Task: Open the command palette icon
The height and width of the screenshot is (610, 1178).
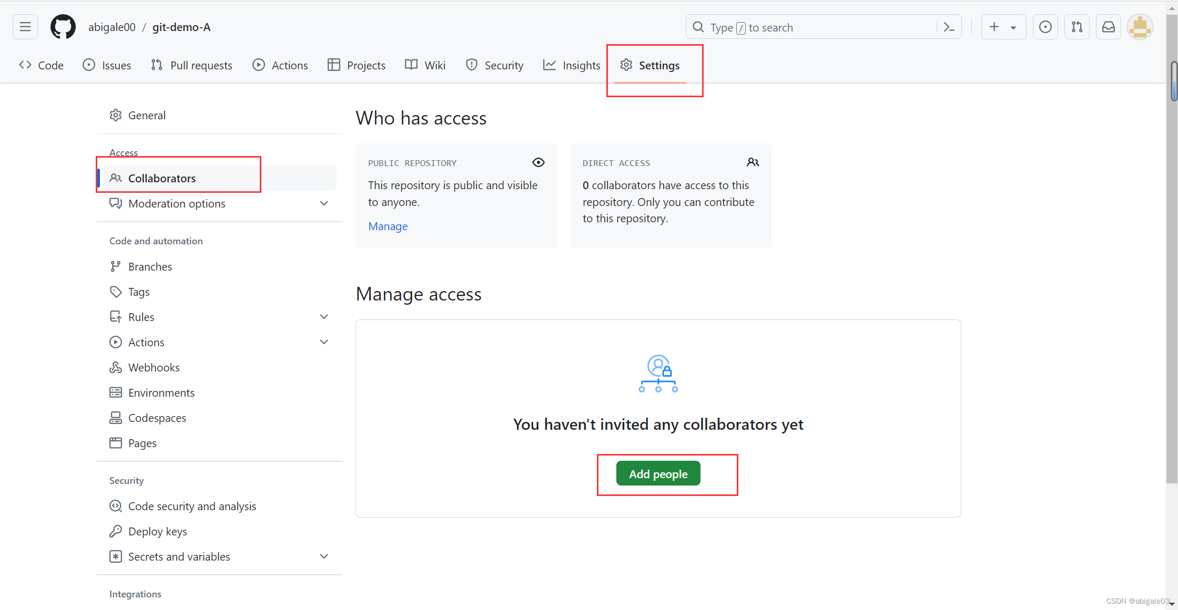Action: click(x=949, y=27)
